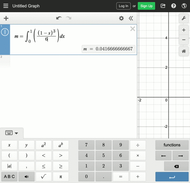Click the green Sign Up button
Viewport: 190px width, 183px height.
click(x=146, y=6)
